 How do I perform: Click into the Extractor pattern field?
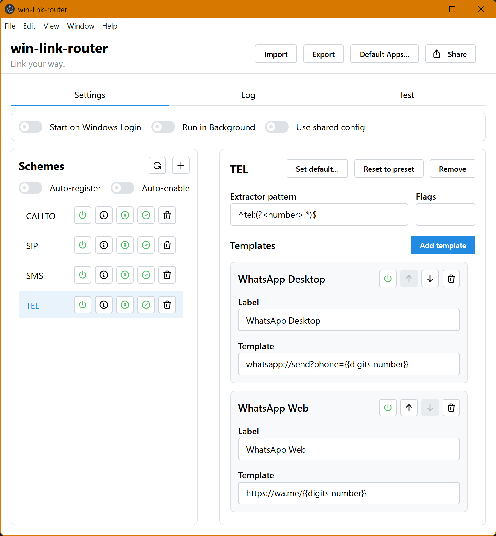coord(319,215)
